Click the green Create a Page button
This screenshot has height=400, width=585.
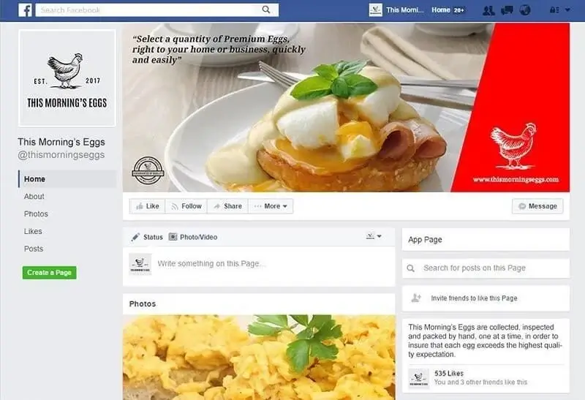point(49,272)
